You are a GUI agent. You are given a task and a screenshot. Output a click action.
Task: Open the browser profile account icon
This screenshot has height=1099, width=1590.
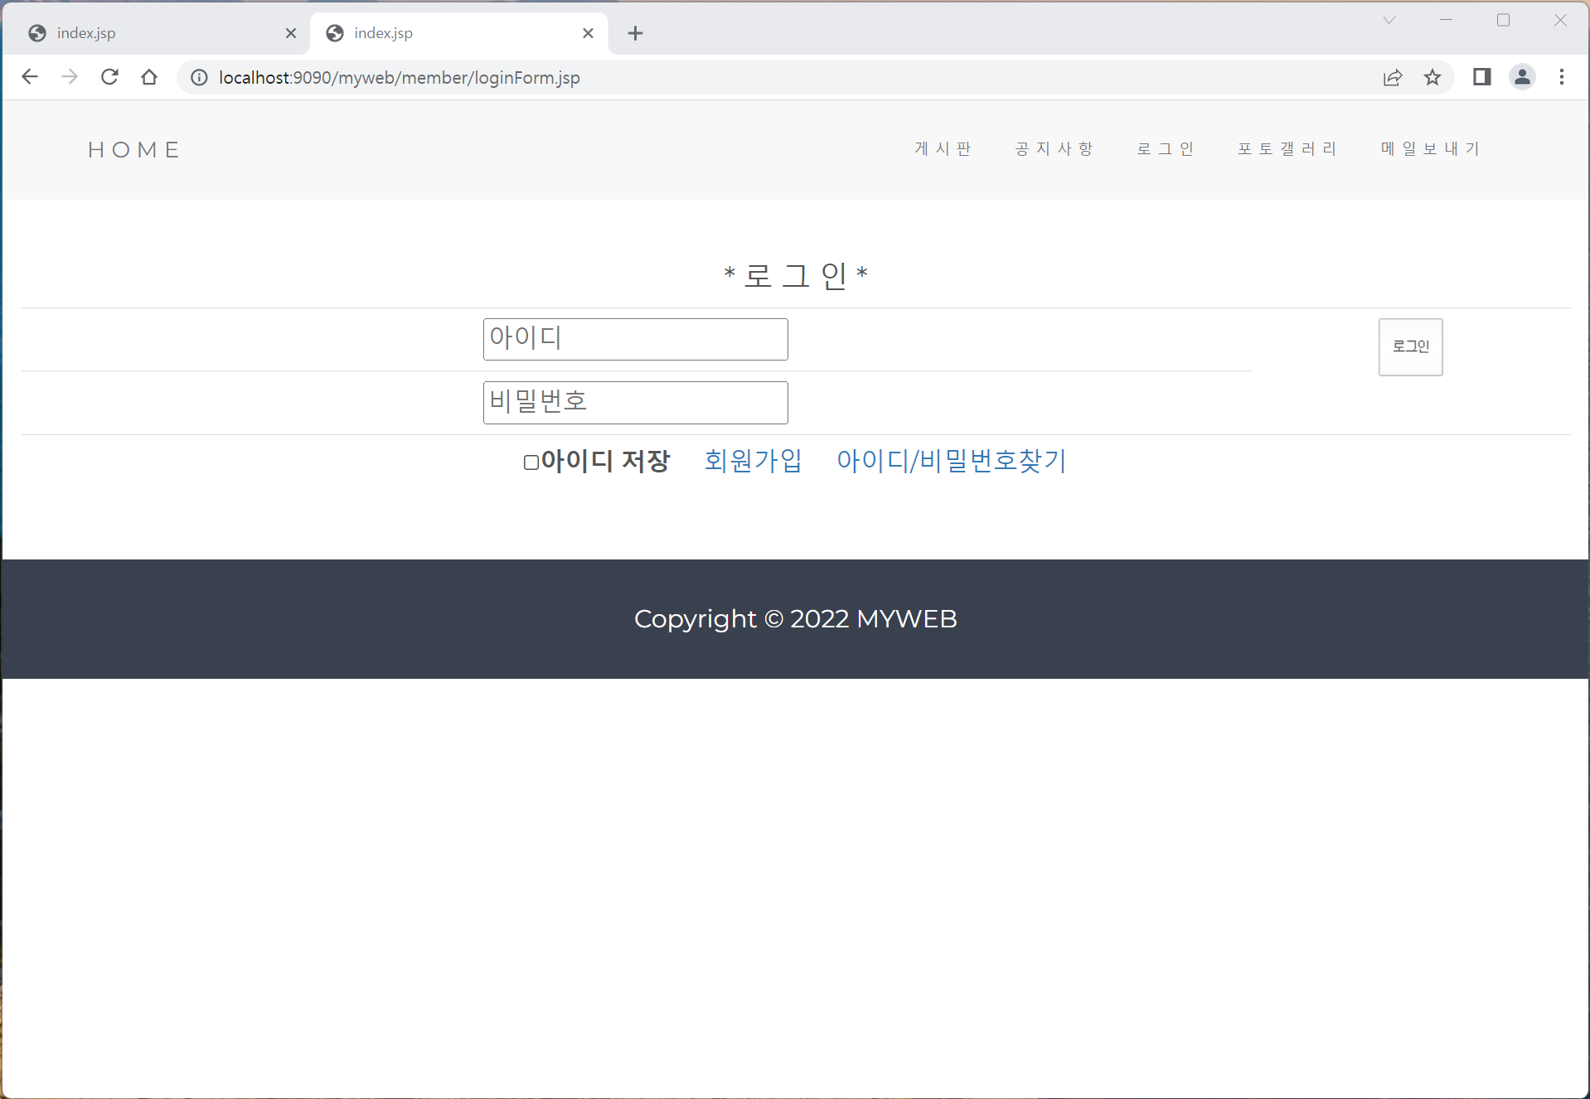point(1523,77)
